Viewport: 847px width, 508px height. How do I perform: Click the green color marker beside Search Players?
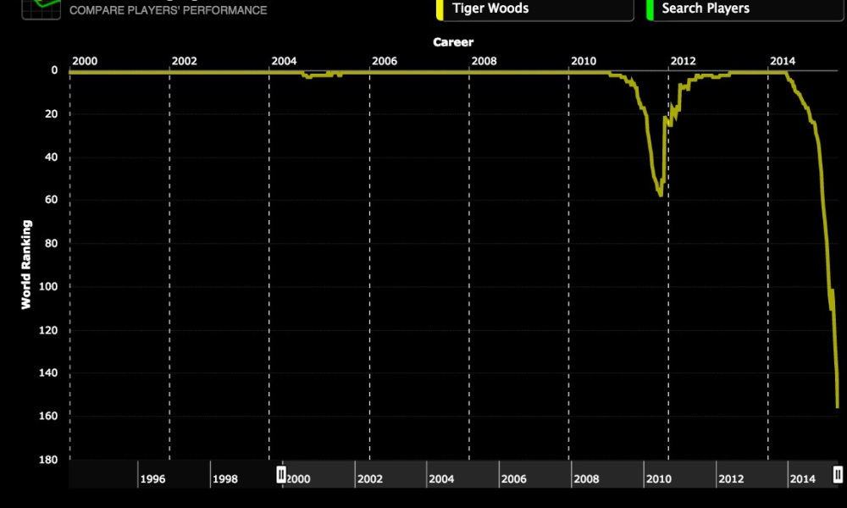coord(650,9)
